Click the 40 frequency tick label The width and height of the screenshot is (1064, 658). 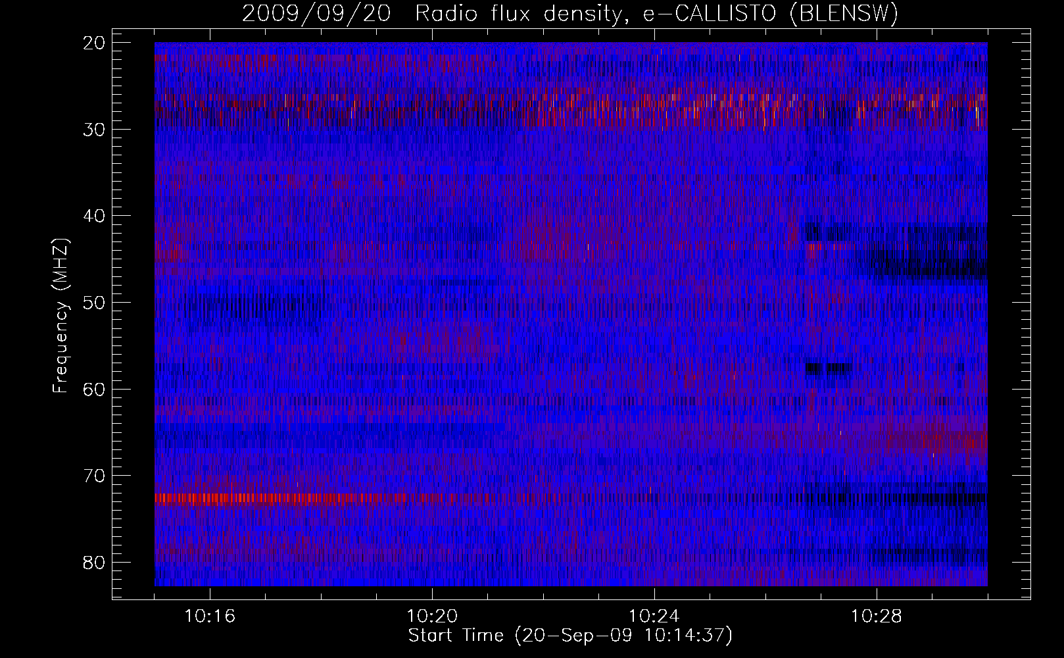[x=95, y=216]
